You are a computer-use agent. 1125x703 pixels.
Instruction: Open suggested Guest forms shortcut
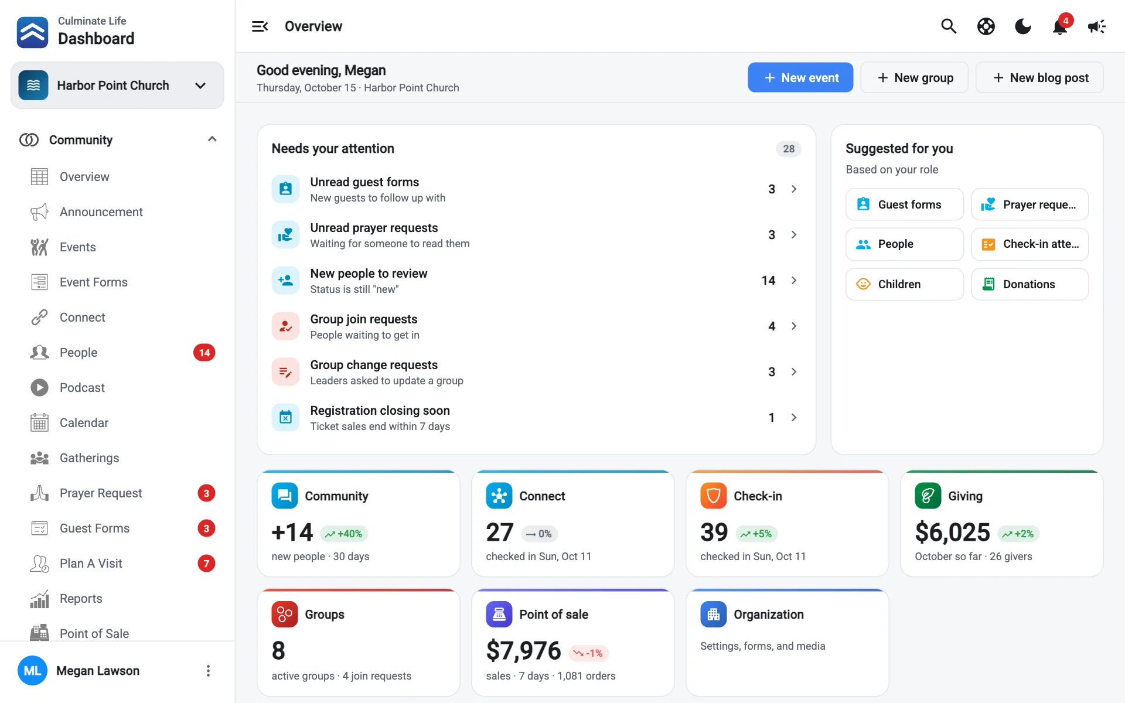[905, 204]
